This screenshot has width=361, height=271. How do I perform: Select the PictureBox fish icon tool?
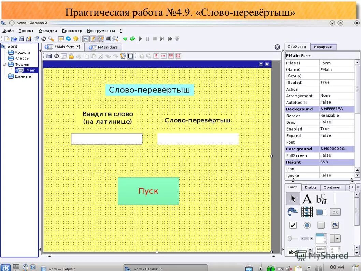coord(292,212)
